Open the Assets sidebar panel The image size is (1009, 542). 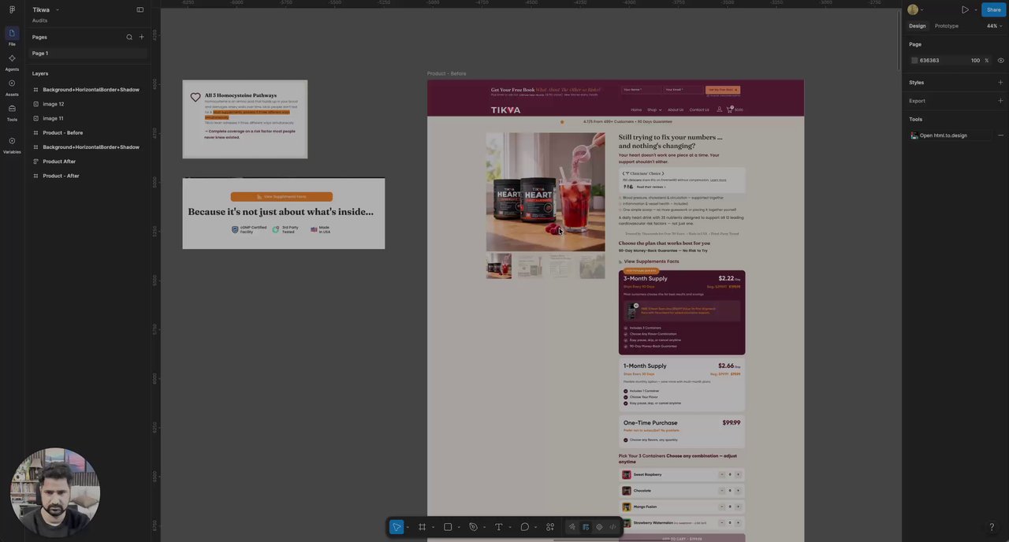pyautogui.click(x=12, y=87)
